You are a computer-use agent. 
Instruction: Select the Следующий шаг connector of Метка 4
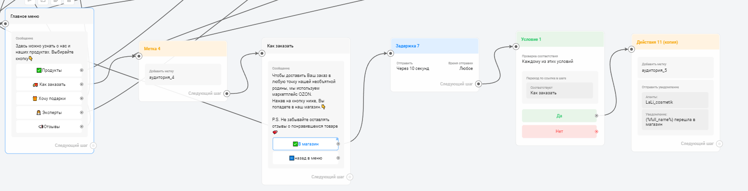point(227,93)
